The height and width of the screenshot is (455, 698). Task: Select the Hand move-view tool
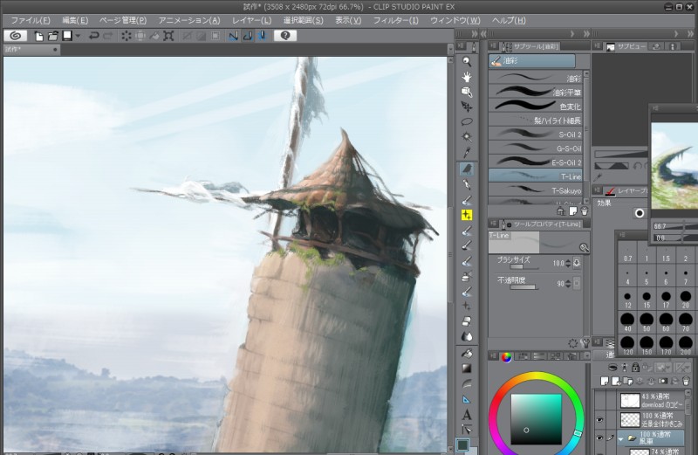(467, 77)
